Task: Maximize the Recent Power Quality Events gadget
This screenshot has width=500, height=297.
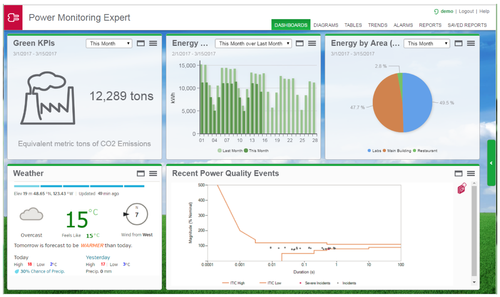Action: click(459, 173)
